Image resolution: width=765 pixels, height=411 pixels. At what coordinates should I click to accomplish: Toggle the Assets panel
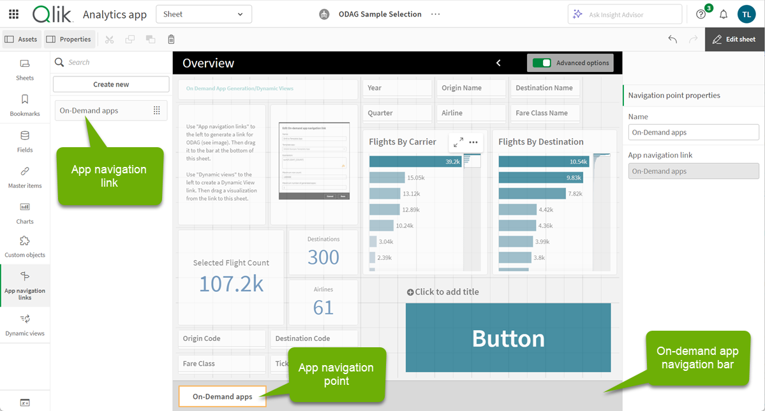(22, 40)
